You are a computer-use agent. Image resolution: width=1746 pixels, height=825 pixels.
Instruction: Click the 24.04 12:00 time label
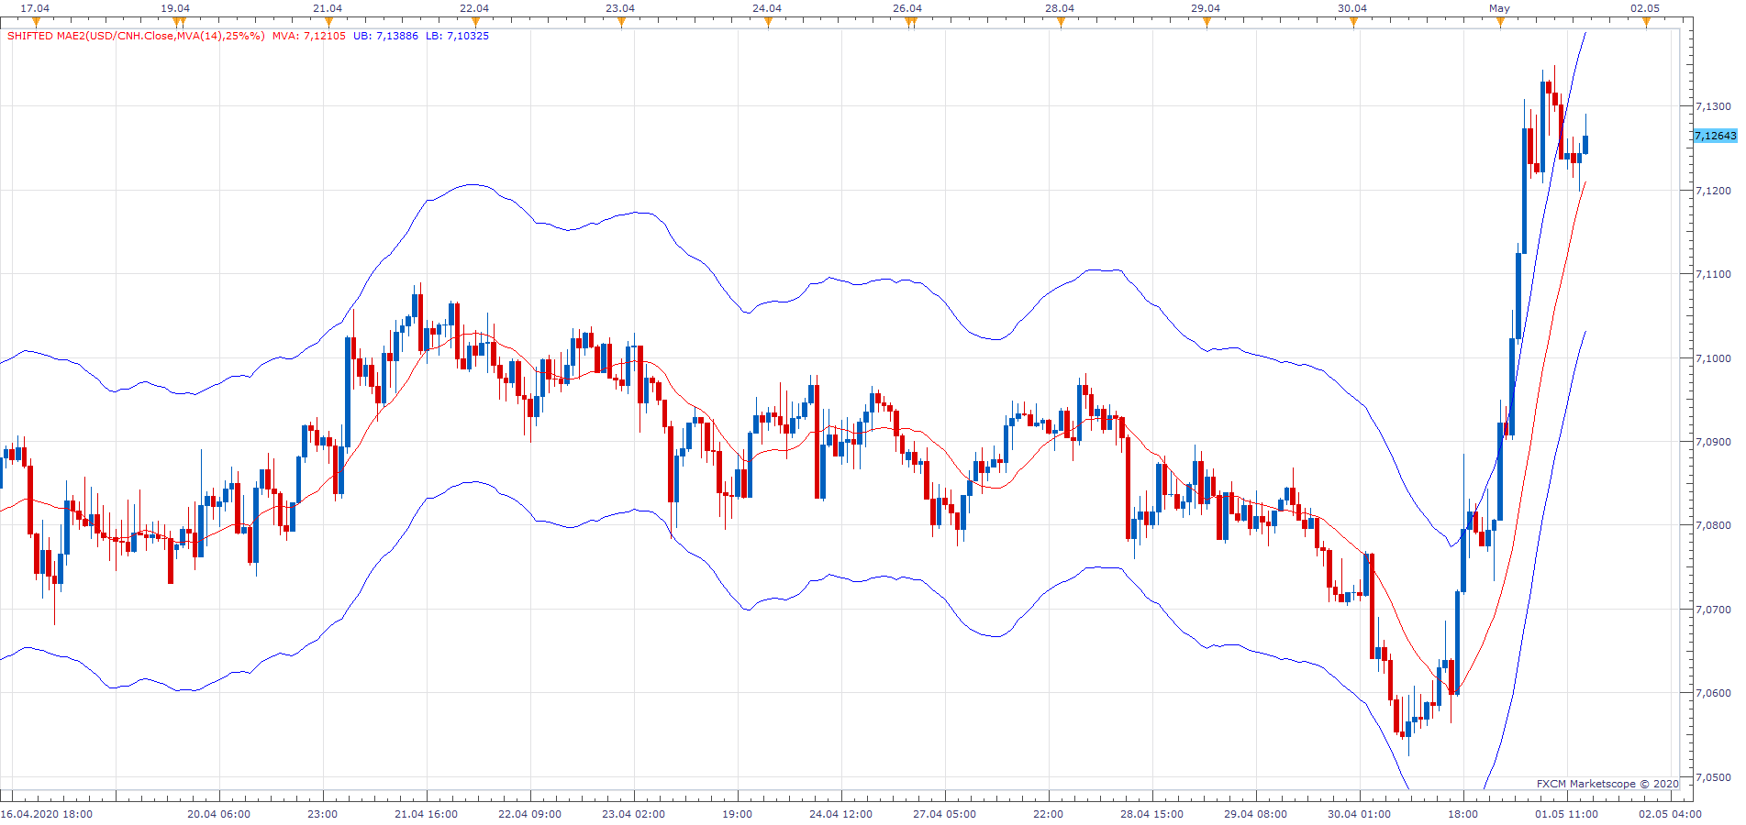[x=840, y=814]
